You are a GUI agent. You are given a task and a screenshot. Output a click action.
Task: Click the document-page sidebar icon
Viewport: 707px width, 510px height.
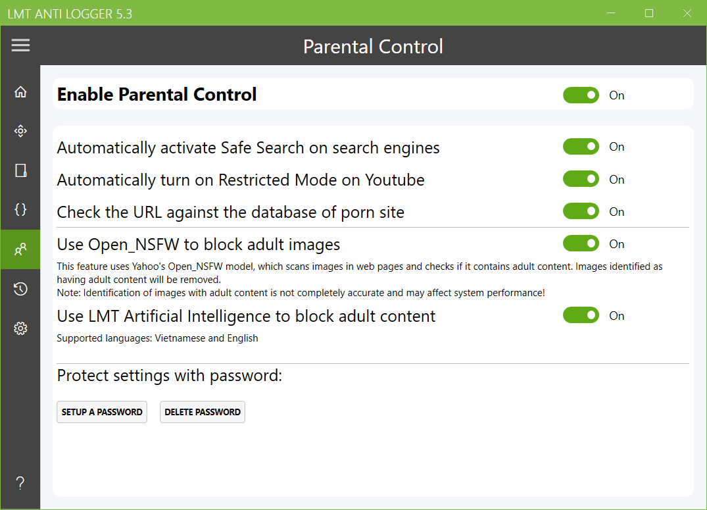click(20, 170)
